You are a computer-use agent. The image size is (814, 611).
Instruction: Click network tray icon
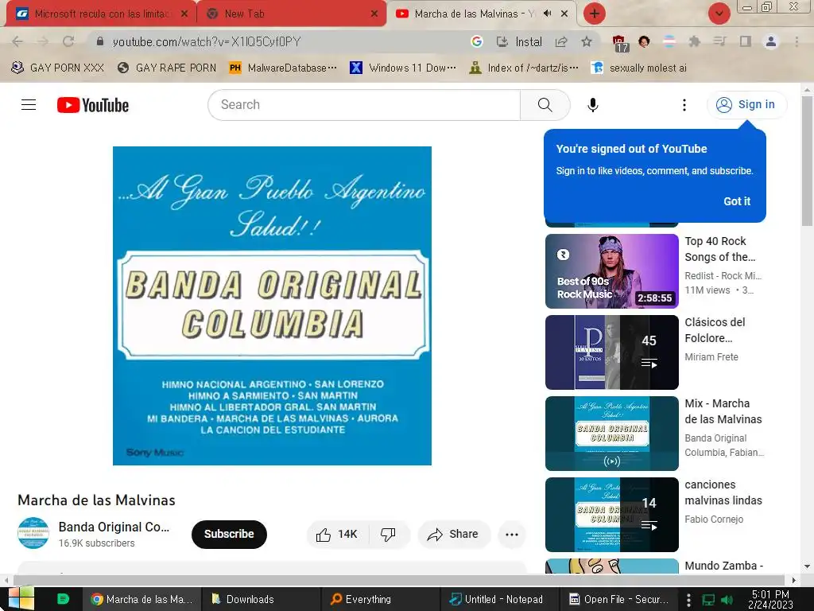[x=708, y=600]
